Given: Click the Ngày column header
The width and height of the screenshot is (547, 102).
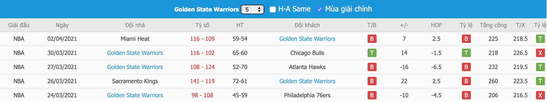Looking at the screenshot, I should (x=62, y=25).
